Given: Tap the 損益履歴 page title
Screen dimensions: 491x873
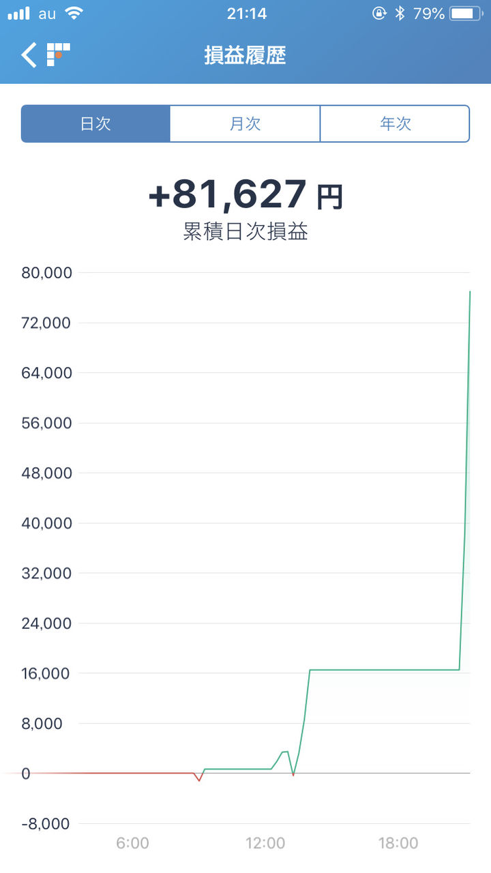Looking at the screenshot, I should click(x=245, y=55).
